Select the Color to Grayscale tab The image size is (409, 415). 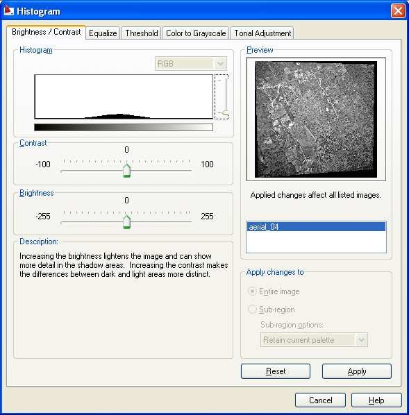[x=196, y=33]
